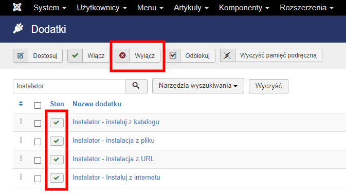Open the Użytkownicy menu
The image size is (346, 195).
point(101,8)
